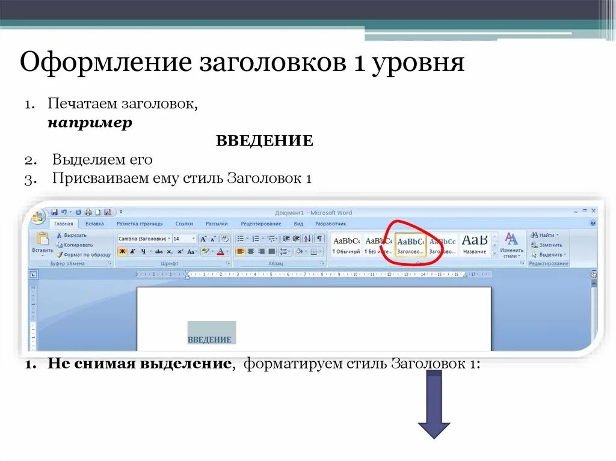Toggle strikethrough formatting
The image size is (616, 461).
(x=159, y=251)
